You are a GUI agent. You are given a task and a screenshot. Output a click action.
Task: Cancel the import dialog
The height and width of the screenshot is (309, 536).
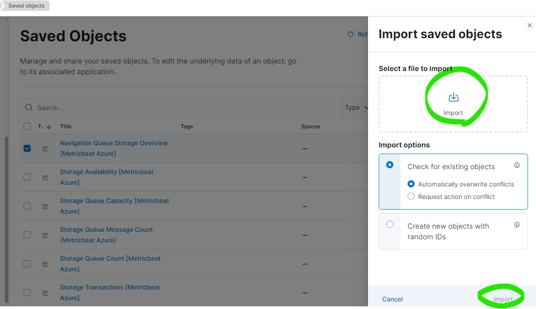tap(392, 299)
